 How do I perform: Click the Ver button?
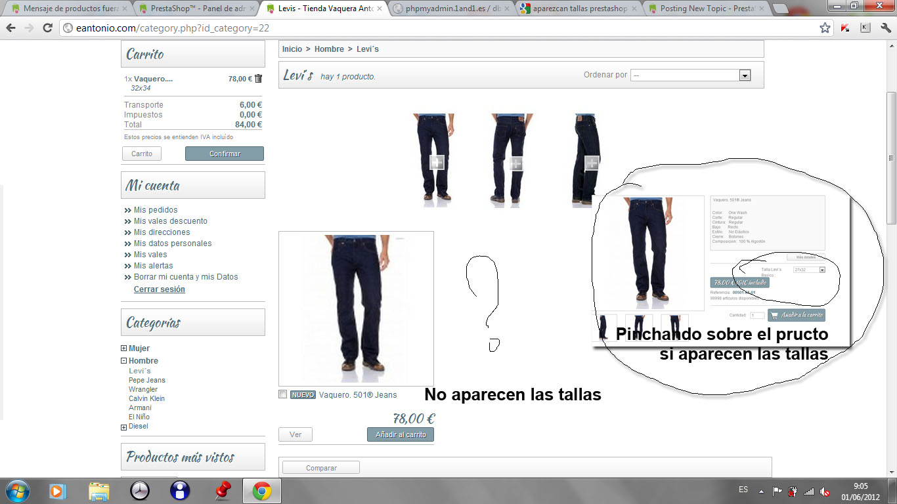tap(295, 434)
